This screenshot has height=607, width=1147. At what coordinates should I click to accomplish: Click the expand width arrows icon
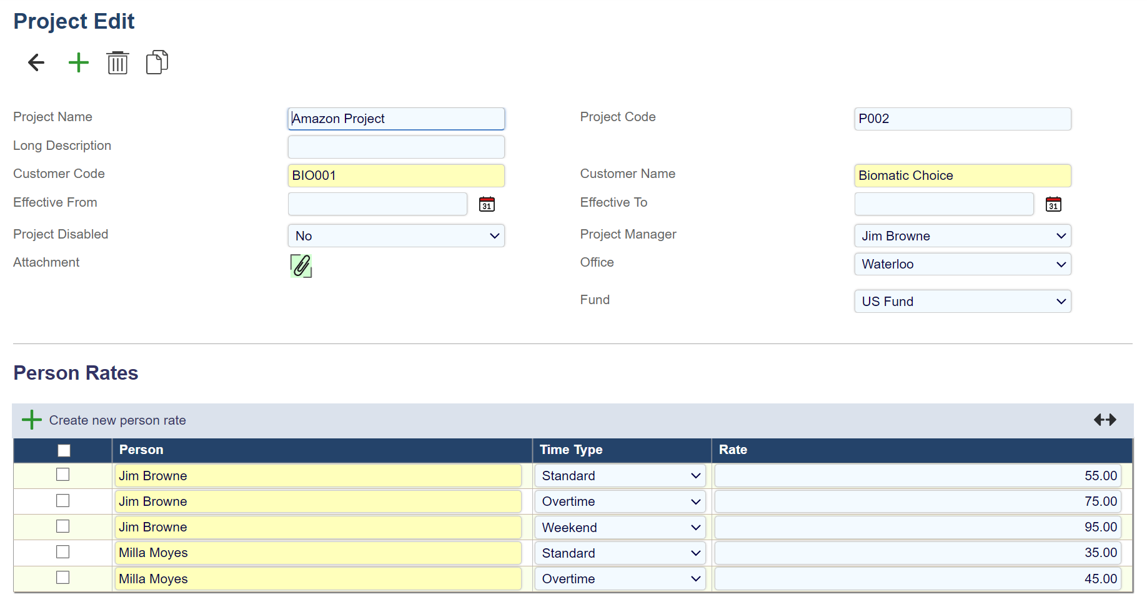pos(1105,420)
